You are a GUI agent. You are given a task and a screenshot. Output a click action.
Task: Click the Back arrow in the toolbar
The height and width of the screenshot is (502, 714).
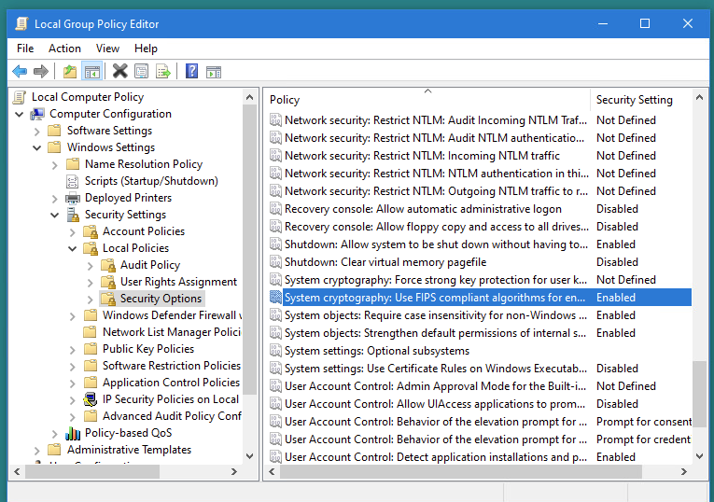(20, 72)
